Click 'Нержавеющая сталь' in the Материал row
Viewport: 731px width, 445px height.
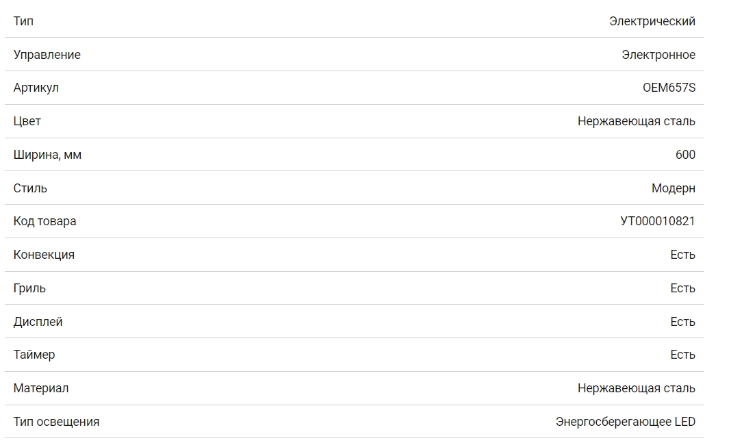click(636, 388)
